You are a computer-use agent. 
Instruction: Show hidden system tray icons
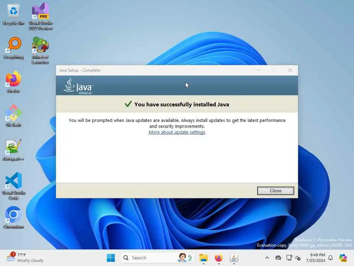267,258
